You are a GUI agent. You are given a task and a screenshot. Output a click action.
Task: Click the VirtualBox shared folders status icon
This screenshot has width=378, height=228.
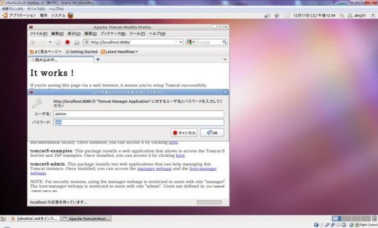pyautogui.click(x=338, y=225)
